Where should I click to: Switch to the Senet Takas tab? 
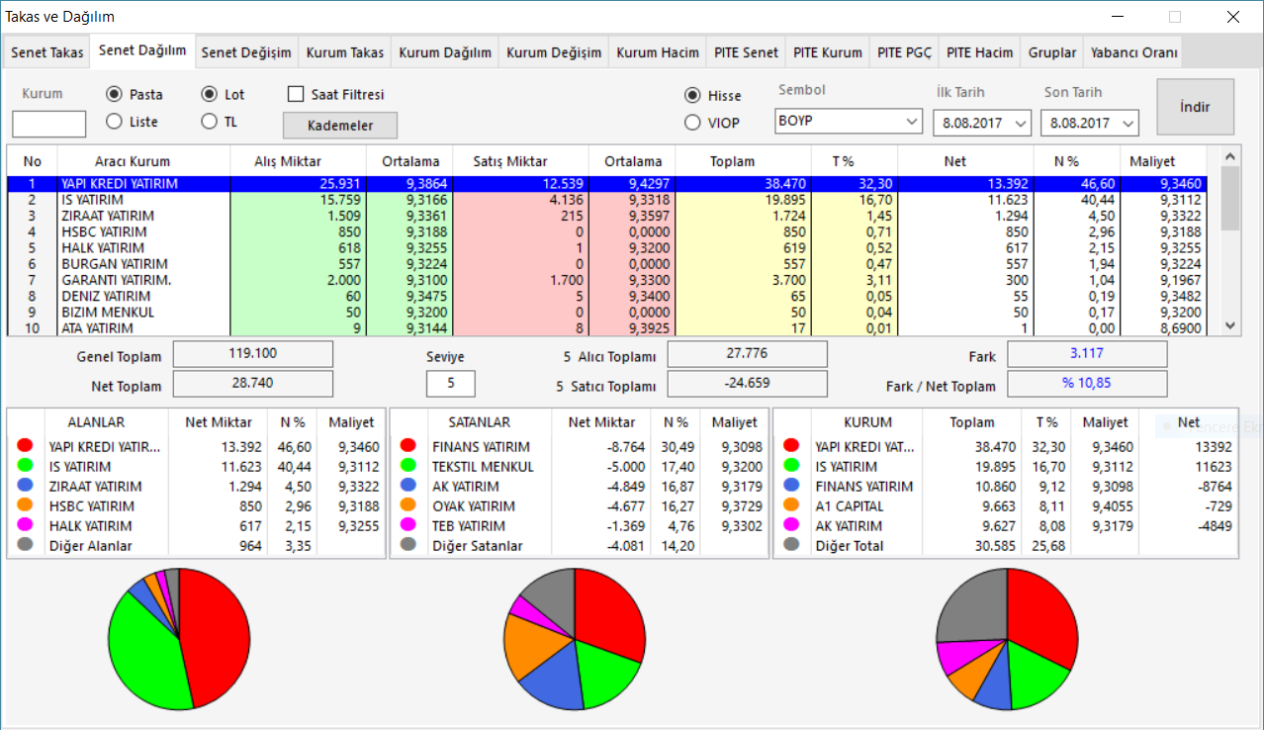point(47,52)
